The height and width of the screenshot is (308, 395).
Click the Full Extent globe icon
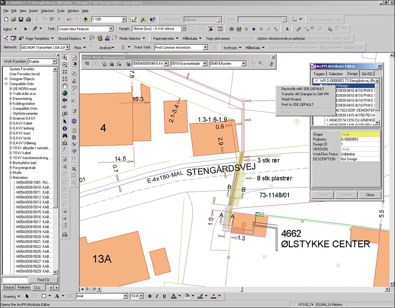tap(65, 93)
